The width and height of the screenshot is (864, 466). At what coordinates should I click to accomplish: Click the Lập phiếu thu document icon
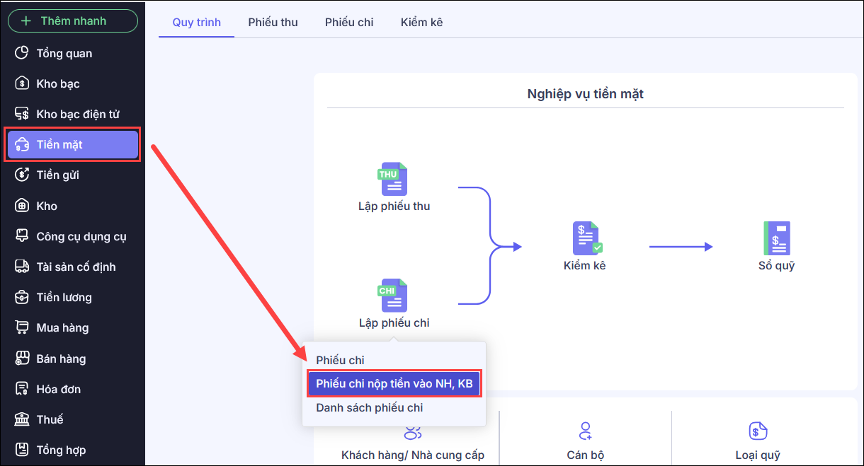393,180
